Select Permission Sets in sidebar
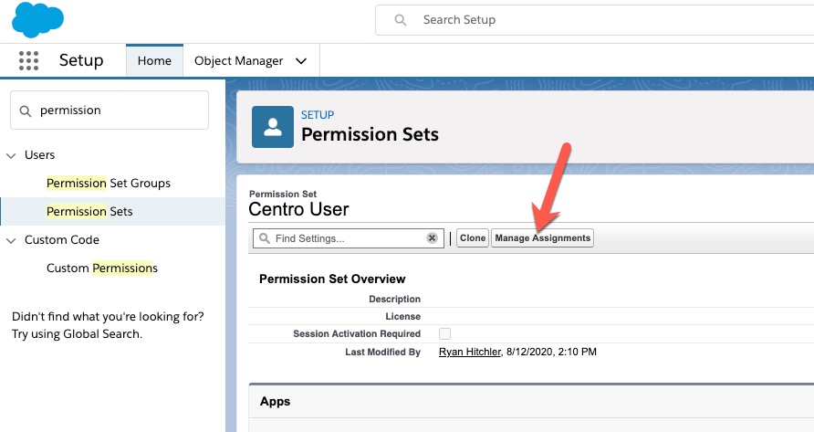This screenshot has width=814, height=432. click(89, 211)
